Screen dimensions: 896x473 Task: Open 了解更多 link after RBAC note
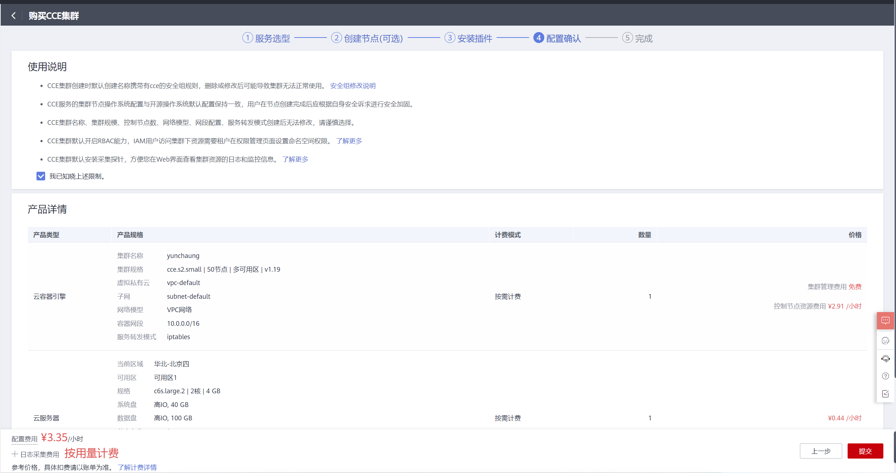[x=349, y=141]
